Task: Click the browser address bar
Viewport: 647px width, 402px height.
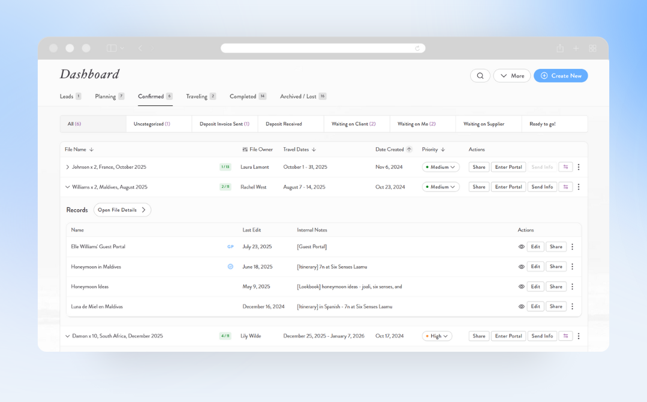Action: [x=323, y=48]
